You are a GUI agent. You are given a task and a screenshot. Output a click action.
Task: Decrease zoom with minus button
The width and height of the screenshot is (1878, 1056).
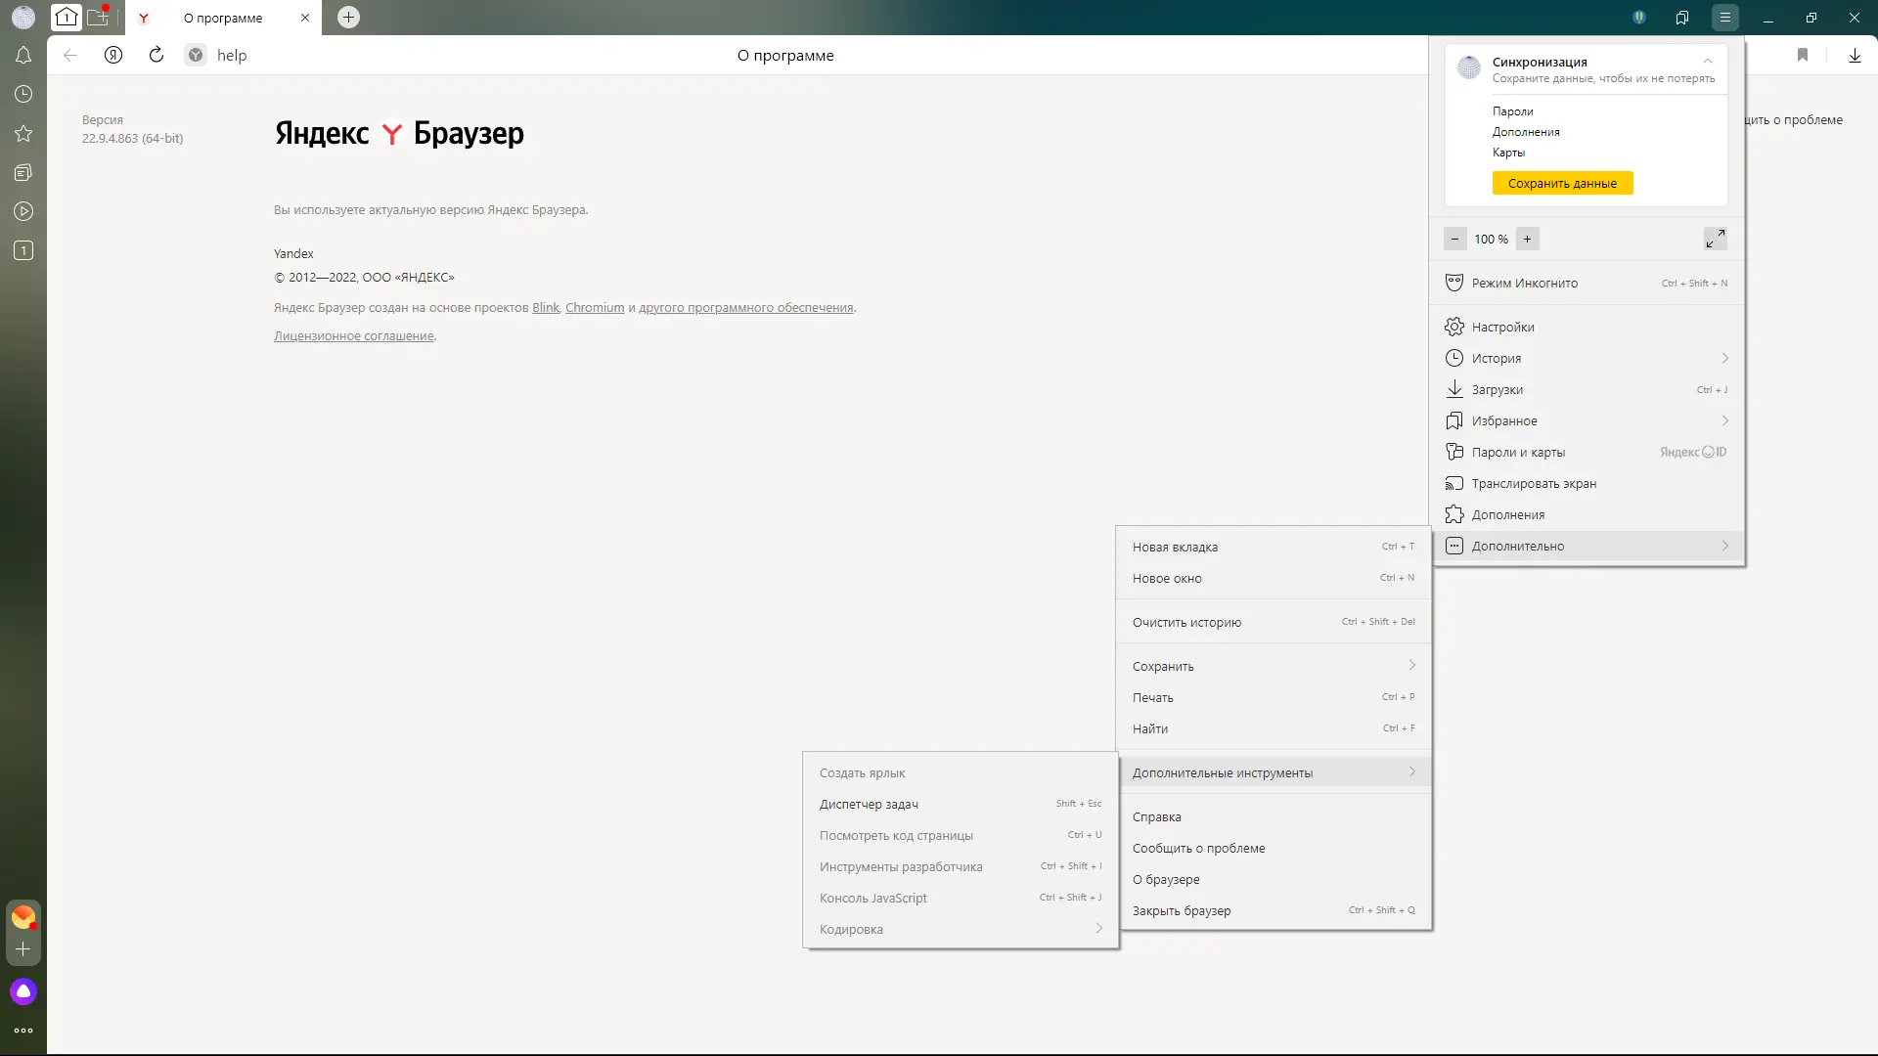[x=1454, y=239]
